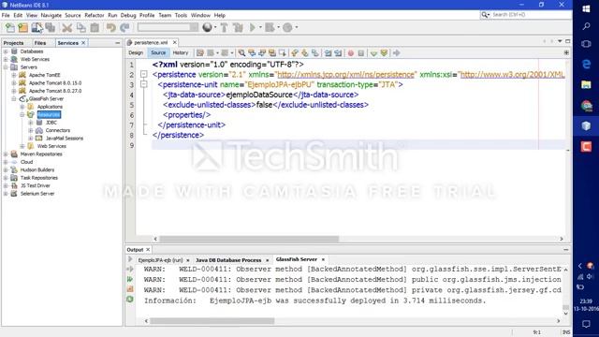Click Output panel vertical scroll down arrow
599x337 pixels.
(565, 314)
